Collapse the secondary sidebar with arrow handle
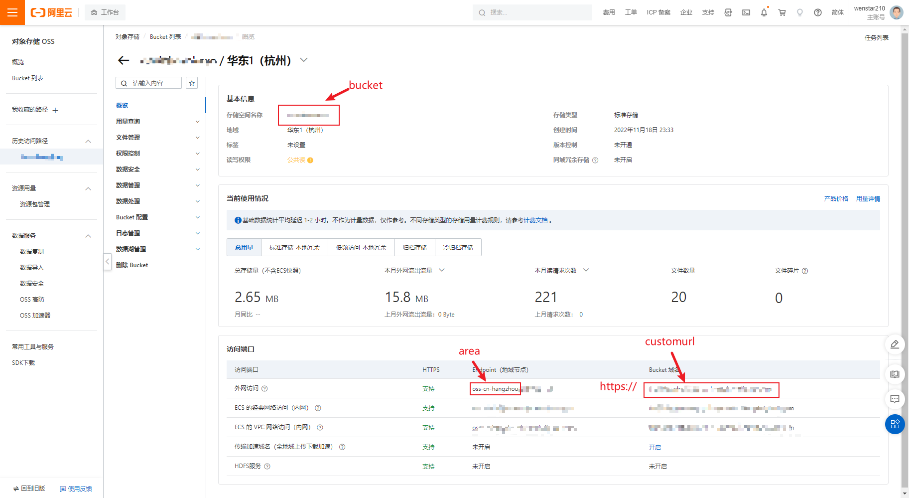 (x=107, y=261)
